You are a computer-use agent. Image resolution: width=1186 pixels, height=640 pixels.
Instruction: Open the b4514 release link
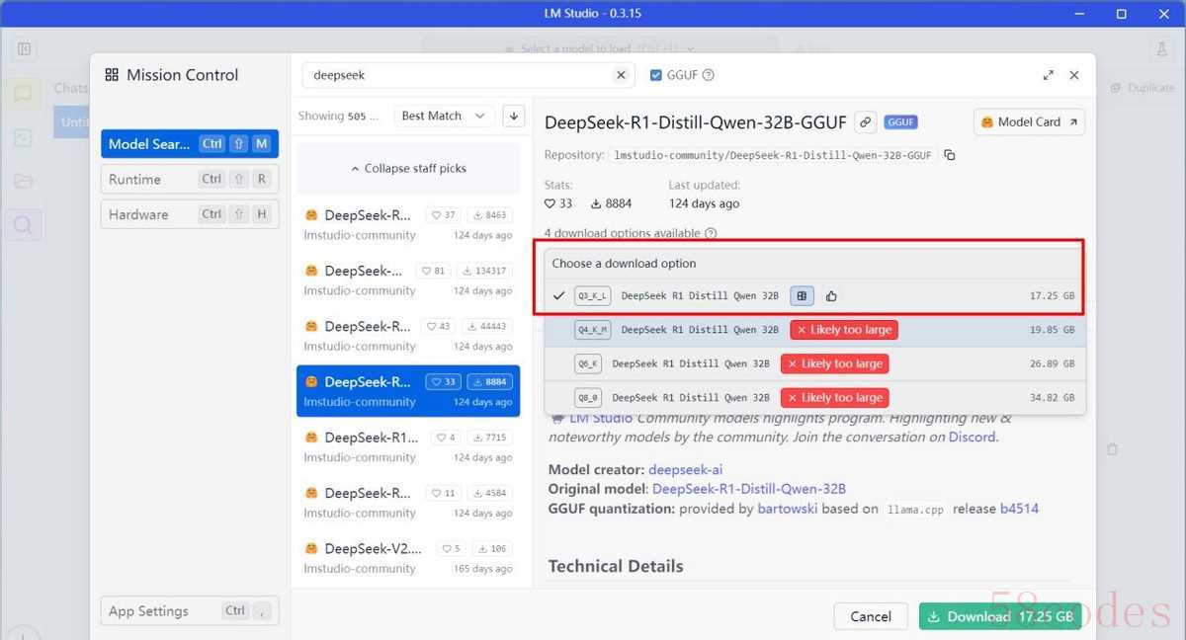(1019, 509)
